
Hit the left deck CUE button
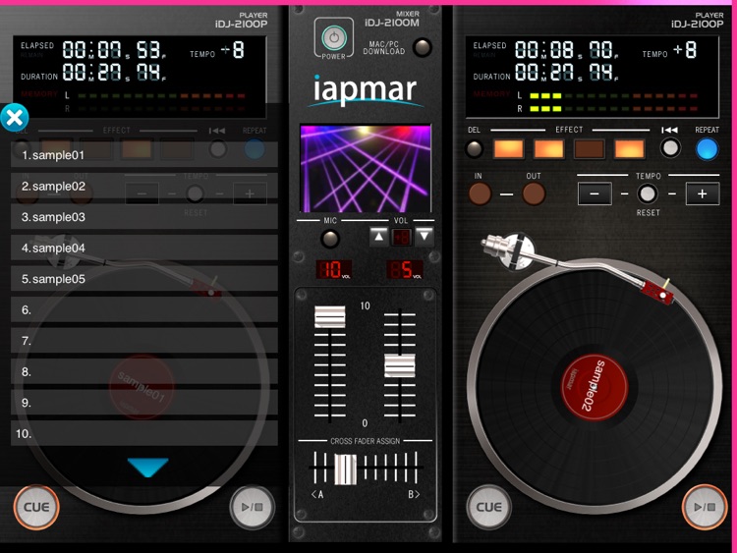click(36, 508)
